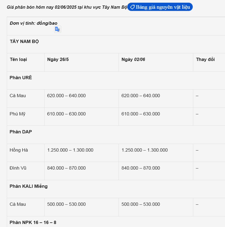This screenshot has height=227, width=225.
Task: Open the Bảng giá nguyên vật liệu button
Action: (x=160, y=7)
